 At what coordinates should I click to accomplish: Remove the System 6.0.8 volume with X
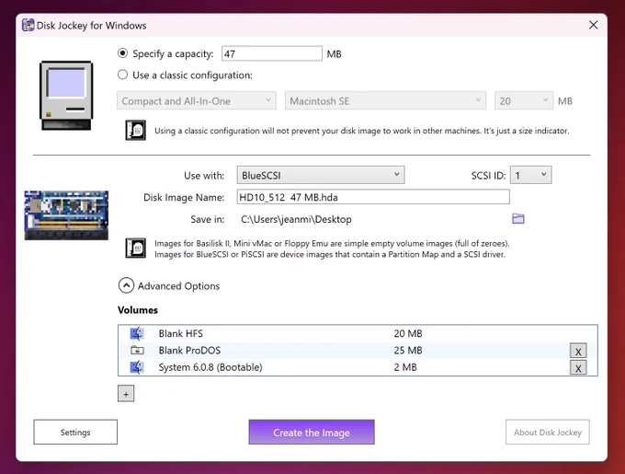pyautogui.click(x=578, y=367)
